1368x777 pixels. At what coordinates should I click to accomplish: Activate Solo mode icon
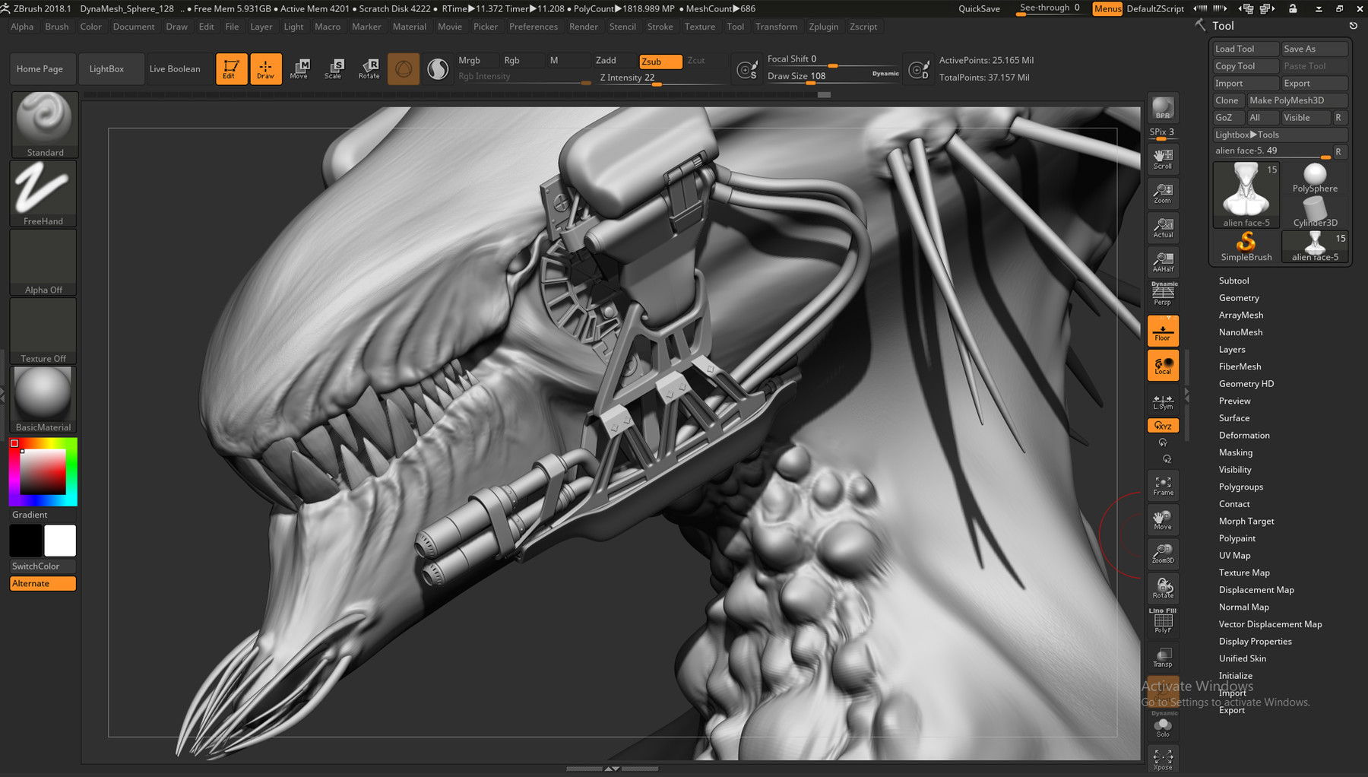(x=1162, y=726)
